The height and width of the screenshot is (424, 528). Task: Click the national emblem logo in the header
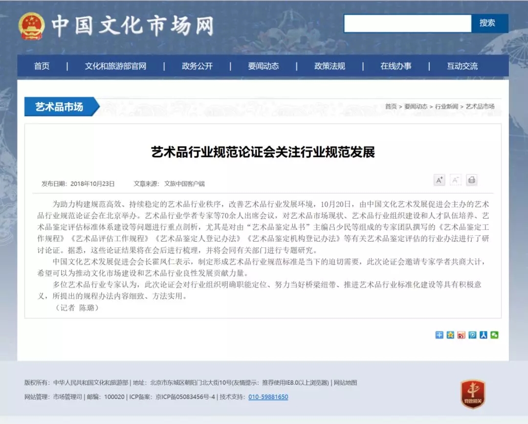pos(32,25)
